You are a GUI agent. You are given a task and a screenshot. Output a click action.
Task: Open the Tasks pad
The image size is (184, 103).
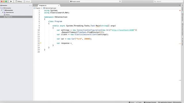[x=139, y=102]
